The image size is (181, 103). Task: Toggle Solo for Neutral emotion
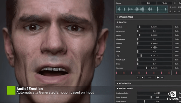point(177,27)
